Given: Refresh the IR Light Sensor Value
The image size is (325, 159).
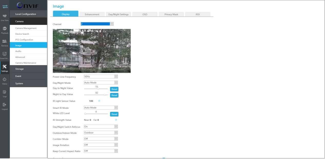Looking at the screenshot, I should tap(99, 101).
